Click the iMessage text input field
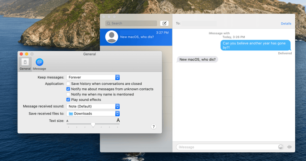The width and height of the screenshot is (306, 161). coord(230,147)
